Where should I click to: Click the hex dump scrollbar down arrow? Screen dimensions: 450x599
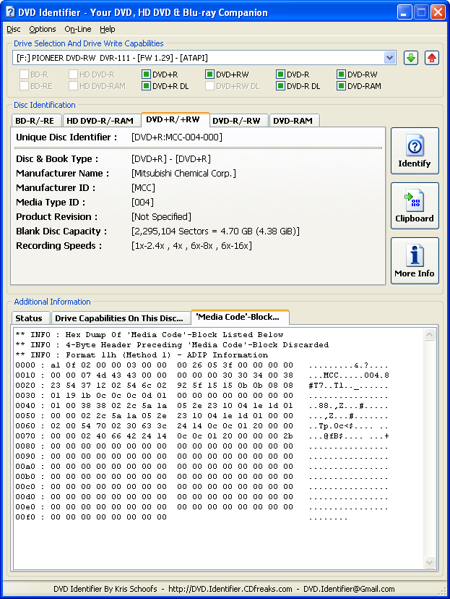(429, 562)
